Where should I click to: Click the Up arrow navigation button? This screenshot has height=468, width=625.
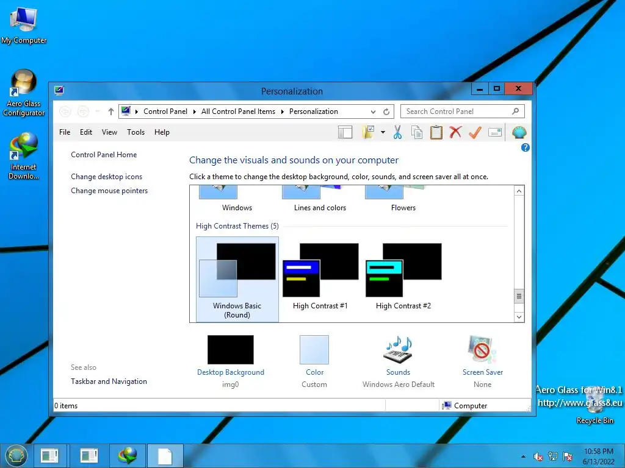(111, 112)
